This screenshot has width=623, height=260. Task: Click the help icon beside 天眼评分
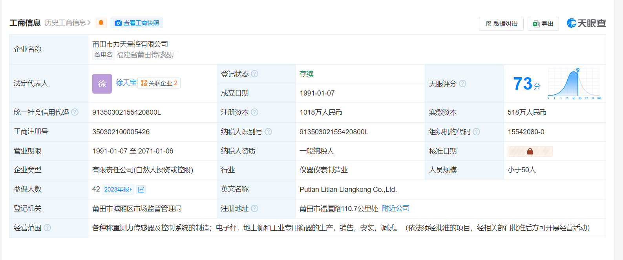click(463, 83)
